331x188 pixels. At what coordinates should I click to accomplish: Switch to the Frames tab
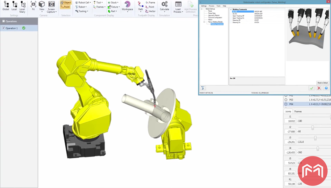point(298,112)
